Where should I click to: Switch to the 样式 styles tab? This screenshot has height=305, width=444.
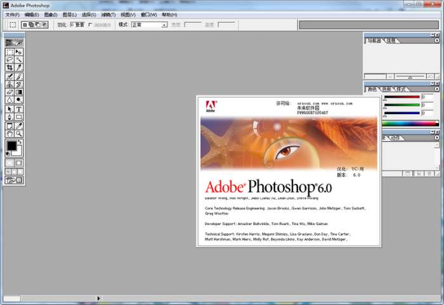tap(401, 89)
